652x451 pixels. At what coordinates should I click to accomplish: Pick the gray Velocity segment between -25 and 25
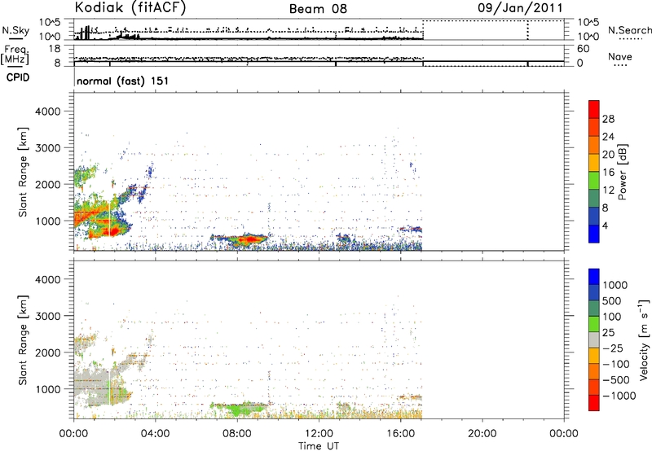click(x=594, y=339)
